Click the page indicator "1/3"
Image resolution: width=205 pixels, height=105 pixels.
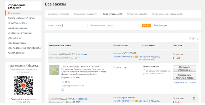(197, 39)
